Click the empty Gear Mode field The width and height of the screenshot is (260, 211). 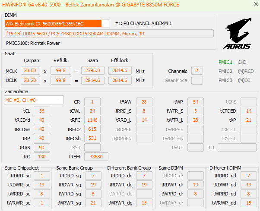[197, 80]
